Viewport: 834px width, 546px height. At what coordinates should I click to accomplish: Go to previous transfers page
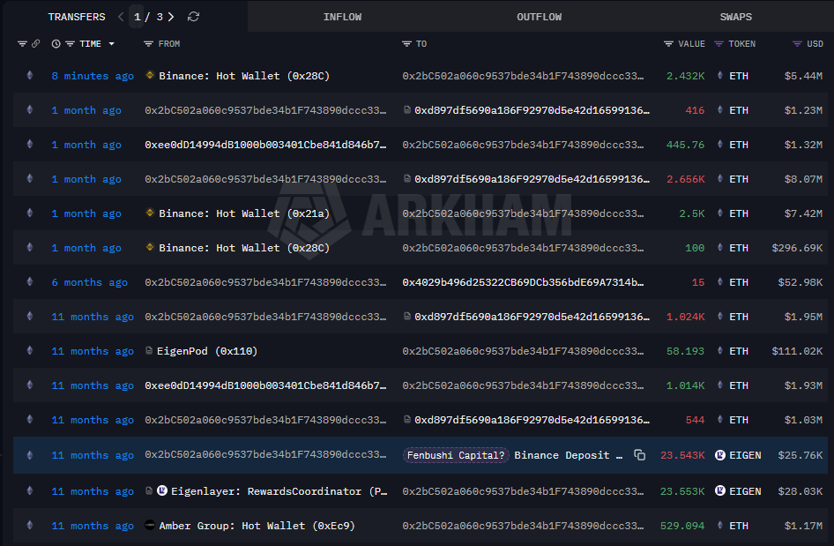(121, 17)
